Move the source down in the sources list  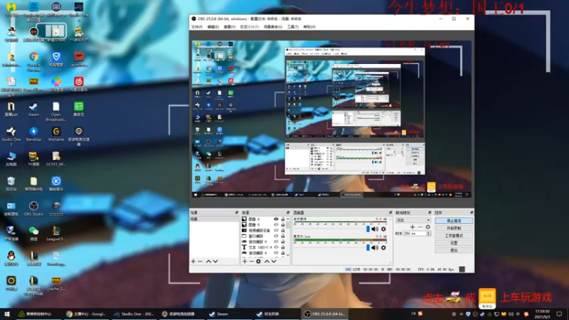click(274, 261)
